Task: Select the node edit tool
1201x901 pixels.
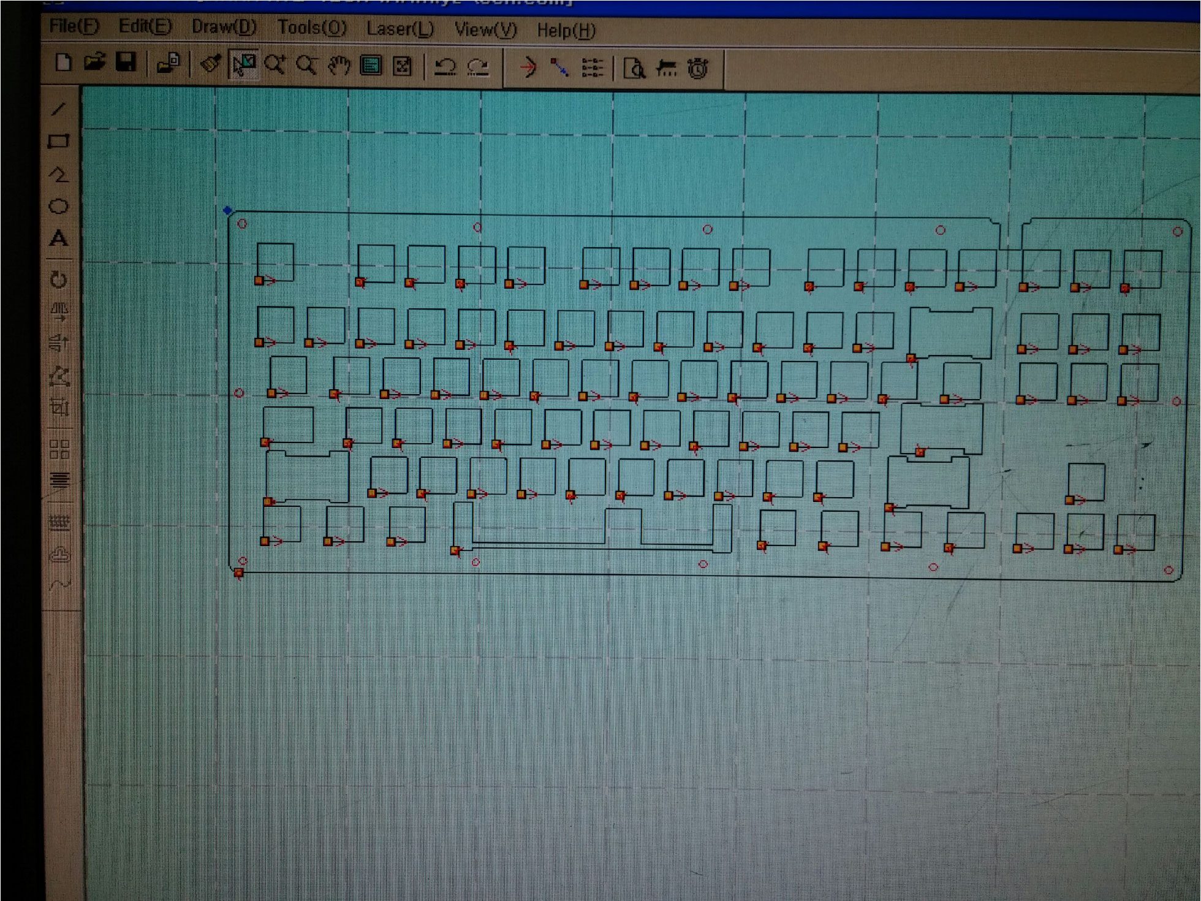Action: click(x=59, y=376)
